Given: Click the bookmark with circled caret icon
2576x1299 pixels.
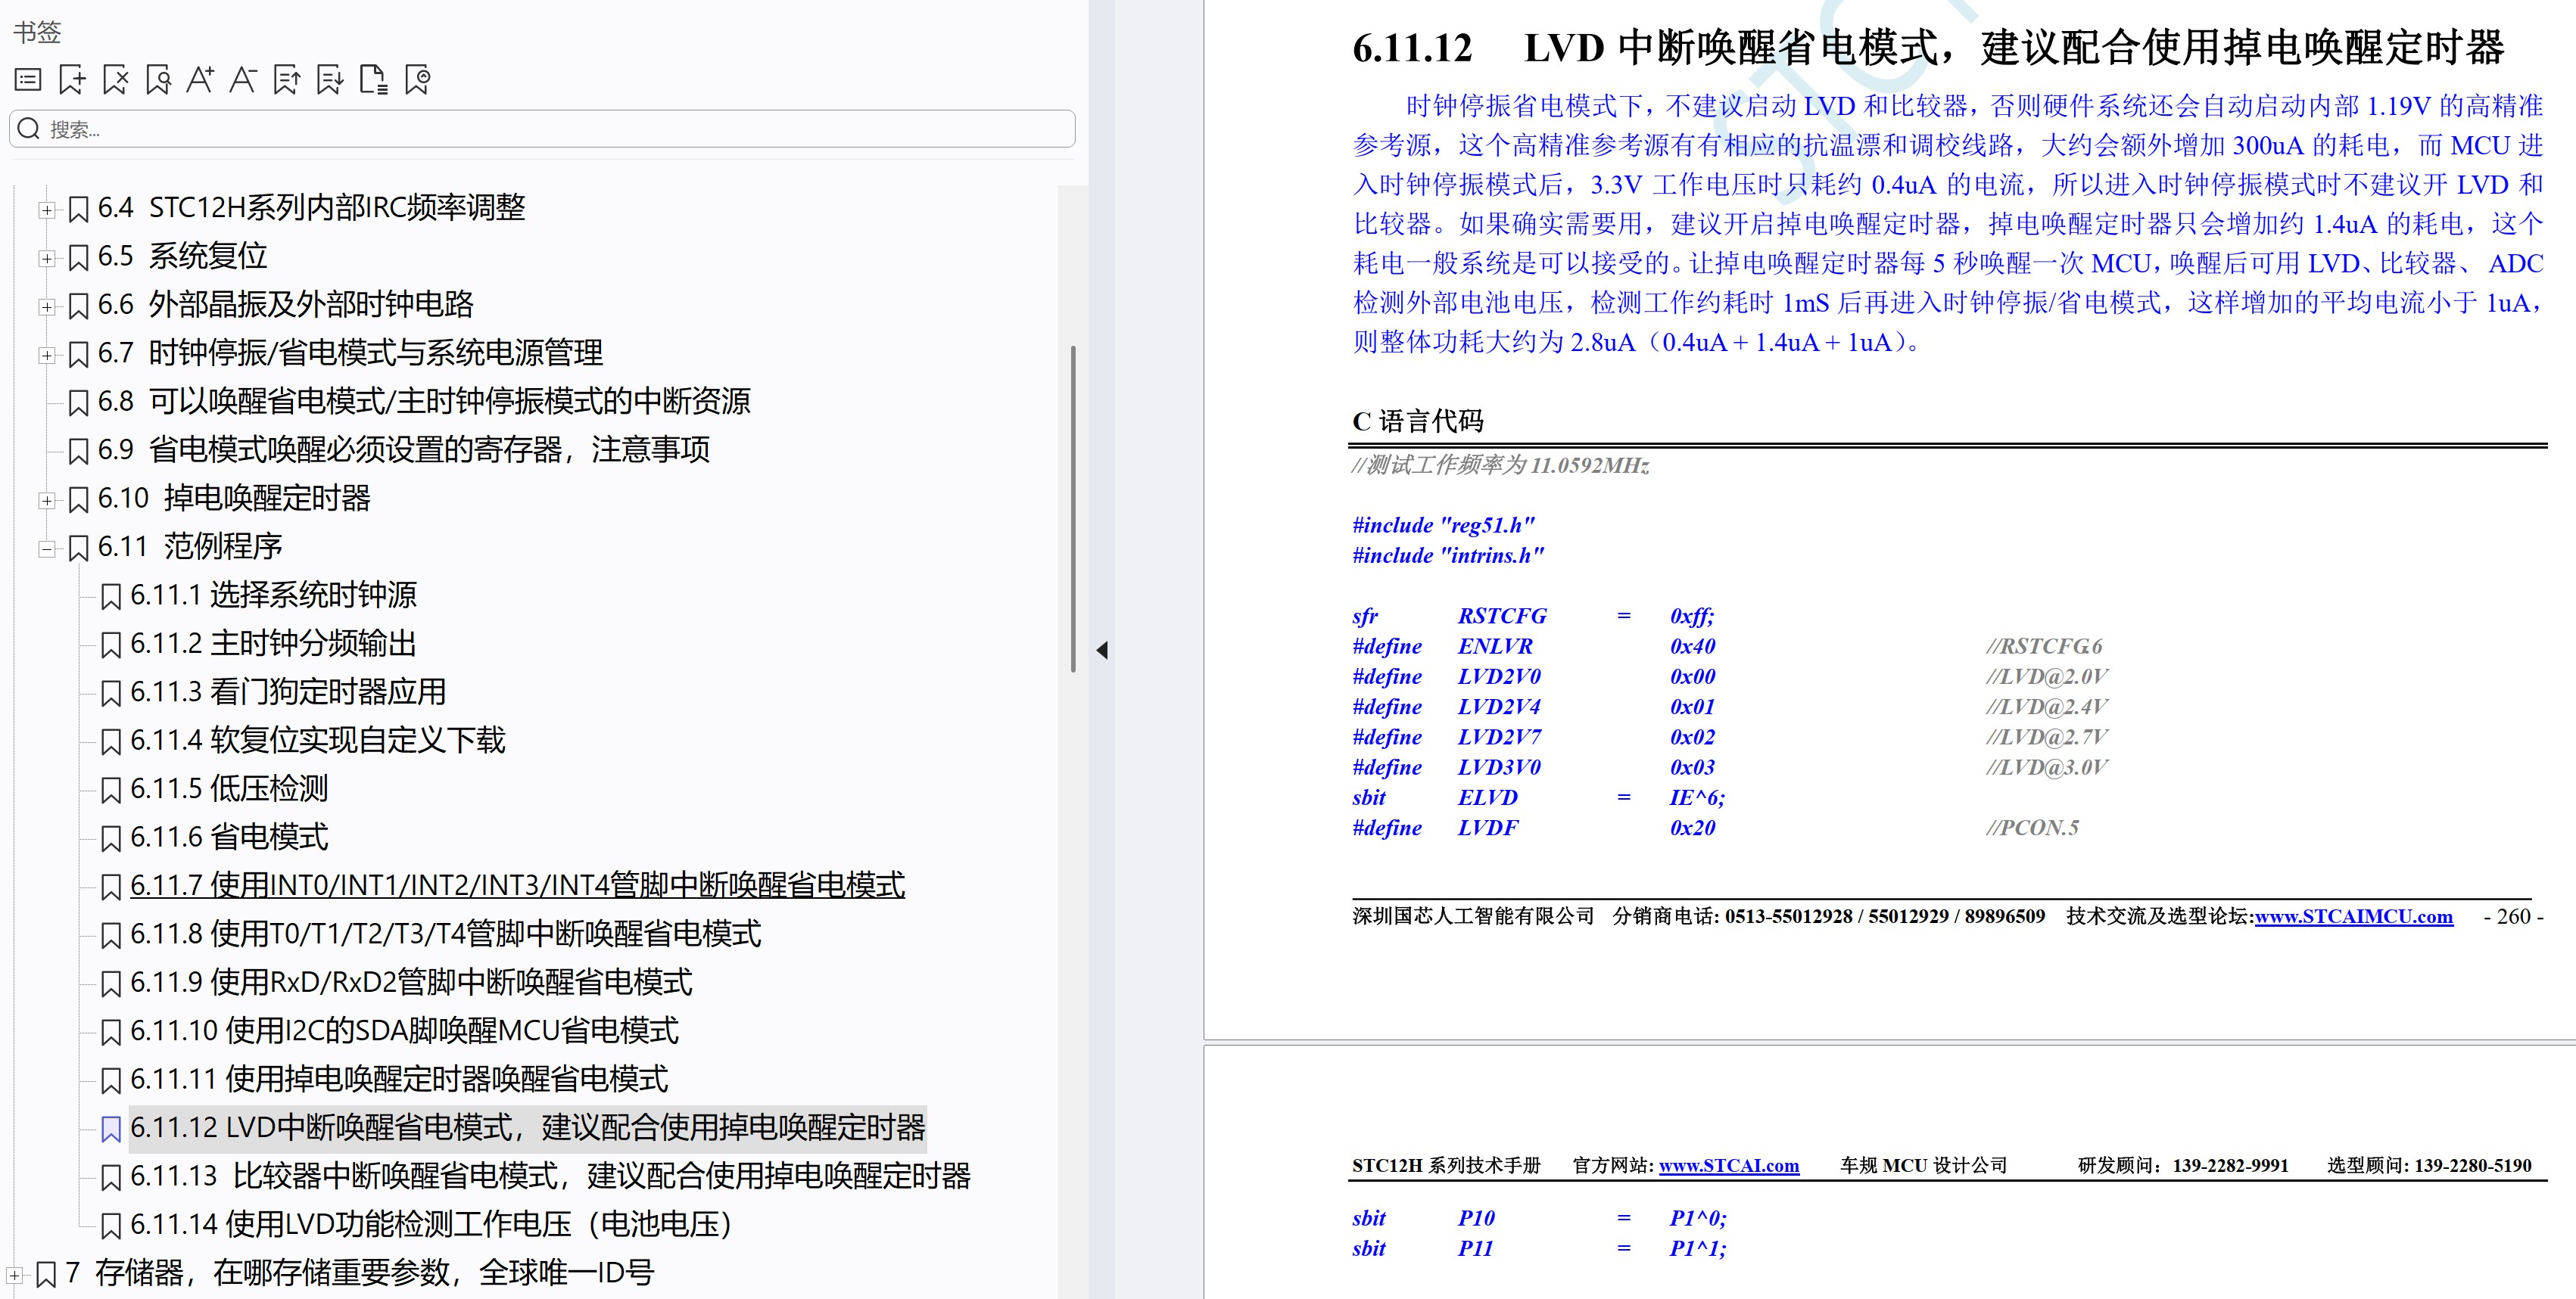Looking at the screenshot, I should [x=417, y=79].
